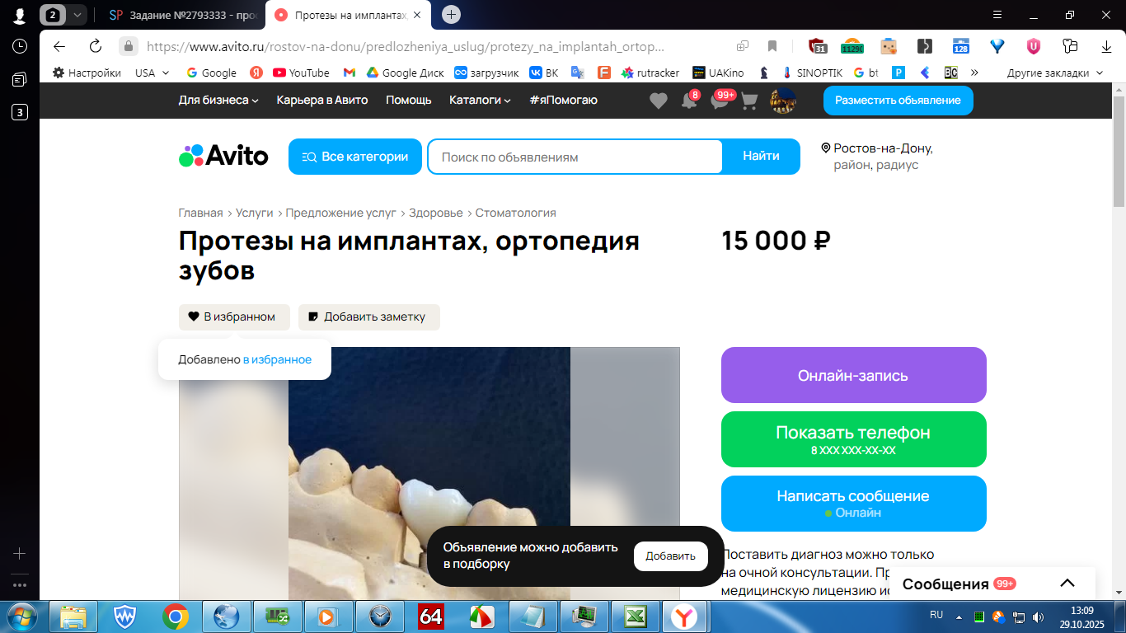Click the dental prosthesis listing photo
Screen dimensions: 1126x633
[429, 474]
